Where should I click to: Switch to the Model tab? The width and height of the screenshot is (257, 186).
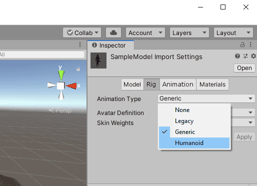pyautogui.click(x=132, y=84)
